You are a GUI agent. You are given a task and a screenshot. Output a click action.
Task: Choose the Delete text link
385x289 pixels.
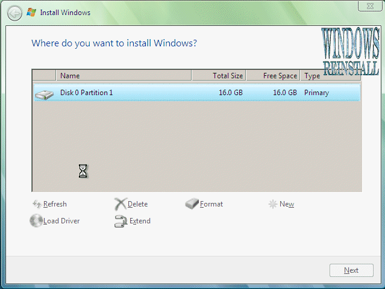137,204
